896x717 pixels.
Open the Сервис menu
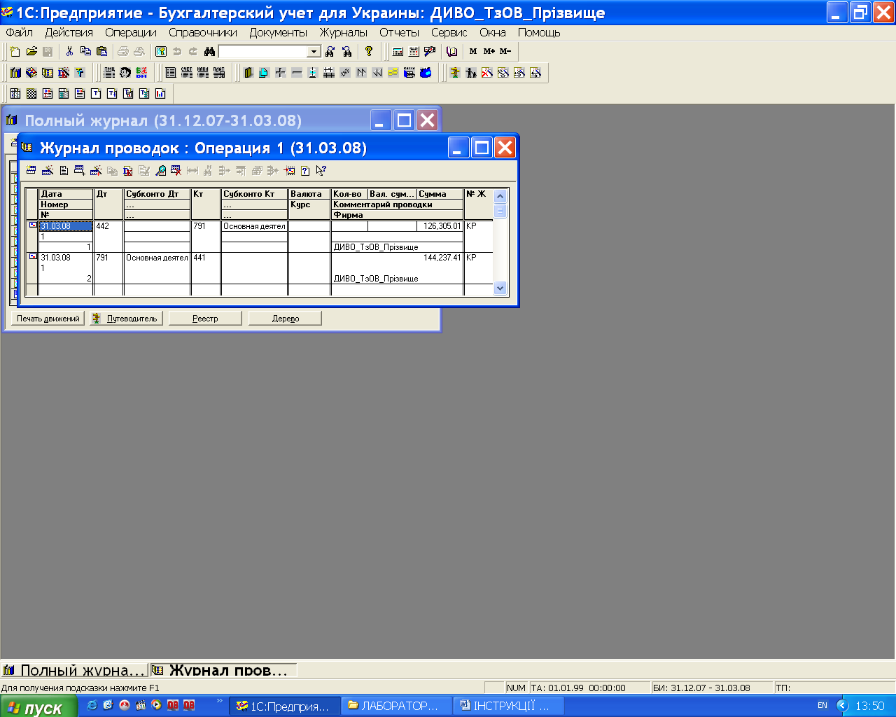pos(449,32)
